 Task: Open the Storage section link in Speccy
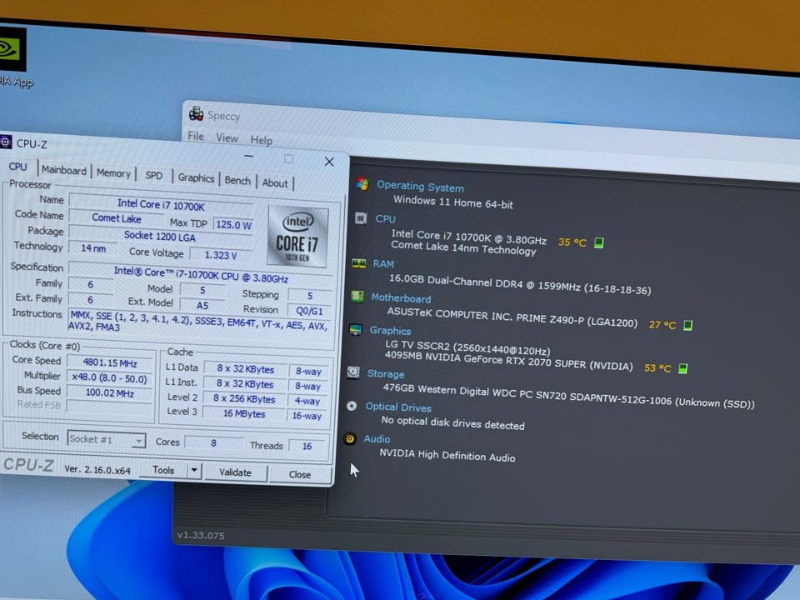coord(385,374)
